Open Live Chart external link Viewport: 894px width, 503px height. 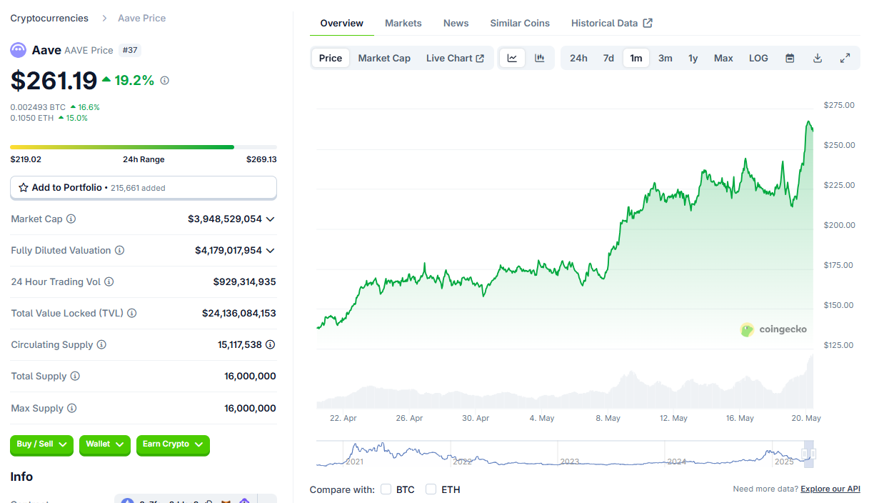[455, 58]
